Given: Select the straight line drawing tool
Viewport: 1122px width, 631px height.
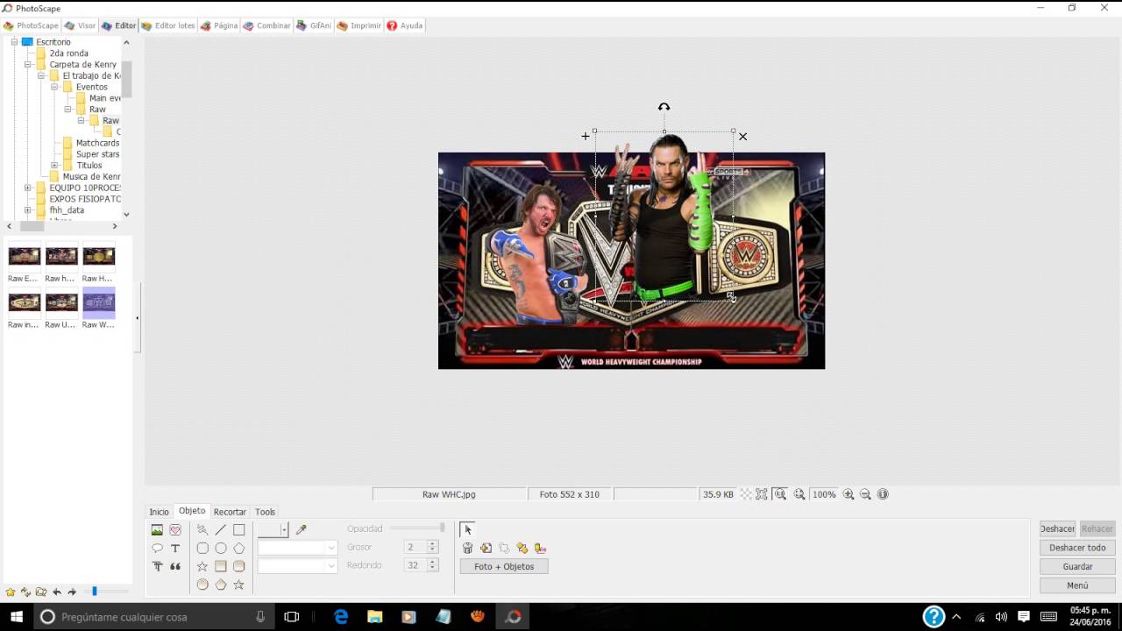Looking at the screenshot, I should [221, 530].
